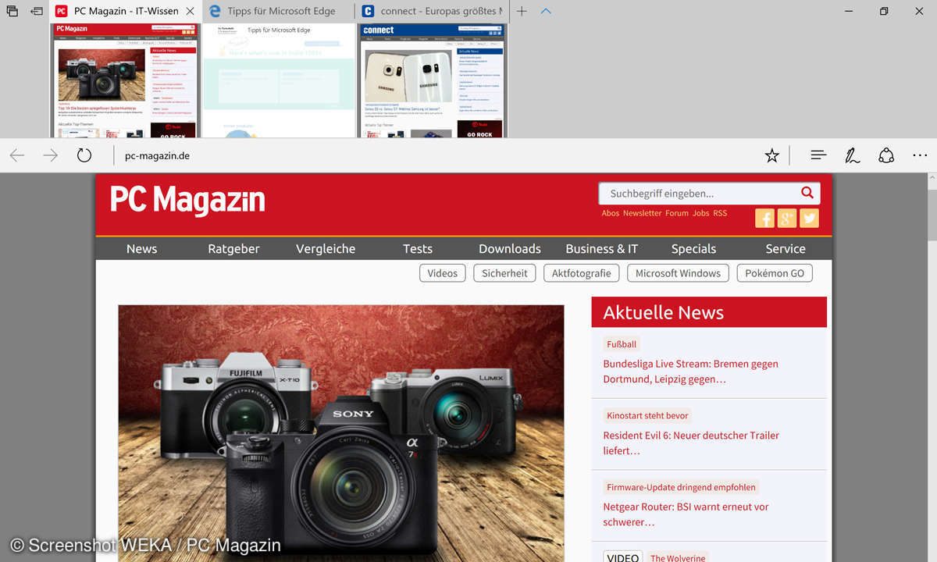This screenshot has width=937, height=562.
Task: Open the Fußball category tag
Action: (x=622, y=344)
